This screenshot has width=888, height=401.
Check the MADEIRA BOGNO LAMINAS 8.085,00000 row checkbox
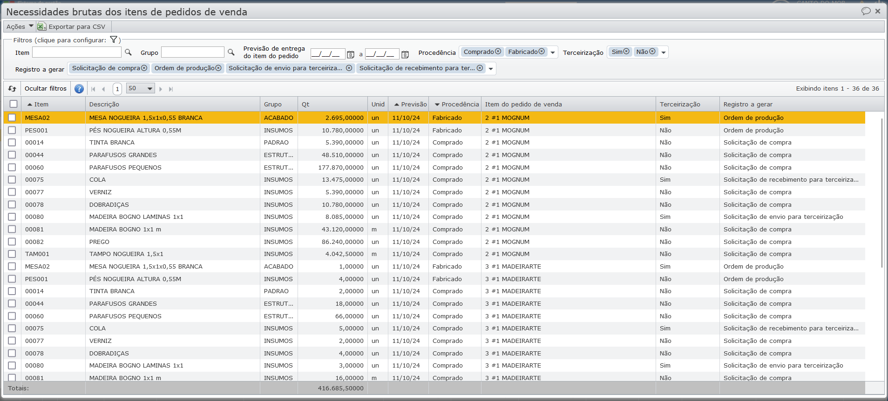click(x=12, y=217)
